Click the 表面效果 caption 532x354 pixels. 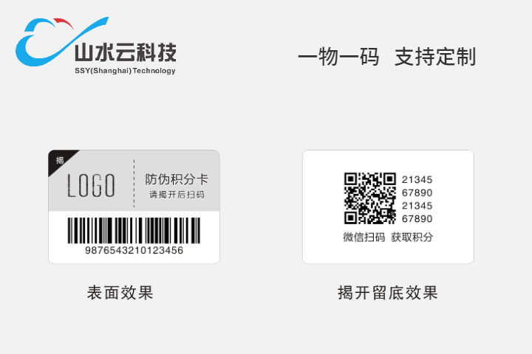click(120, 293)
